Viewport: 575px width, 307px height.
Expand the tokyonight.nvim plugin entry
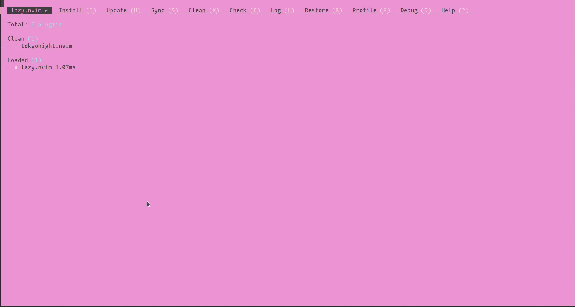47,46
